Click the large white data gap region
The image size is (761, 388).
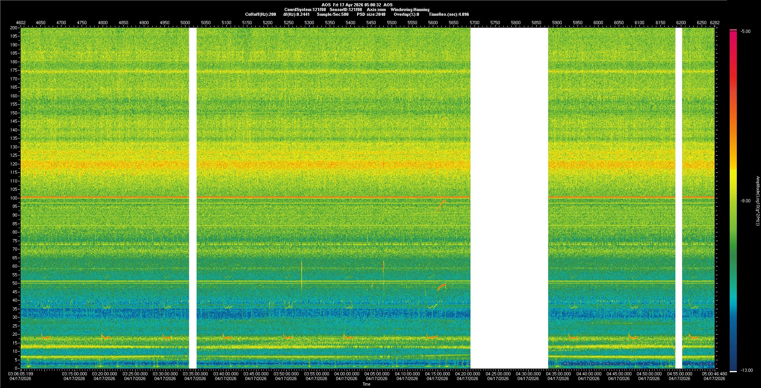(509, 198)
